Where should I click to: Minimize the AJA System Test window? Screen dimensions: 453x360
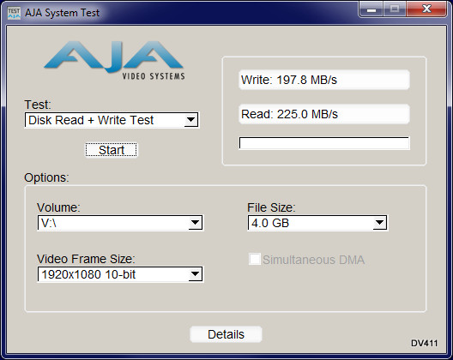click(x=371, y=9)
